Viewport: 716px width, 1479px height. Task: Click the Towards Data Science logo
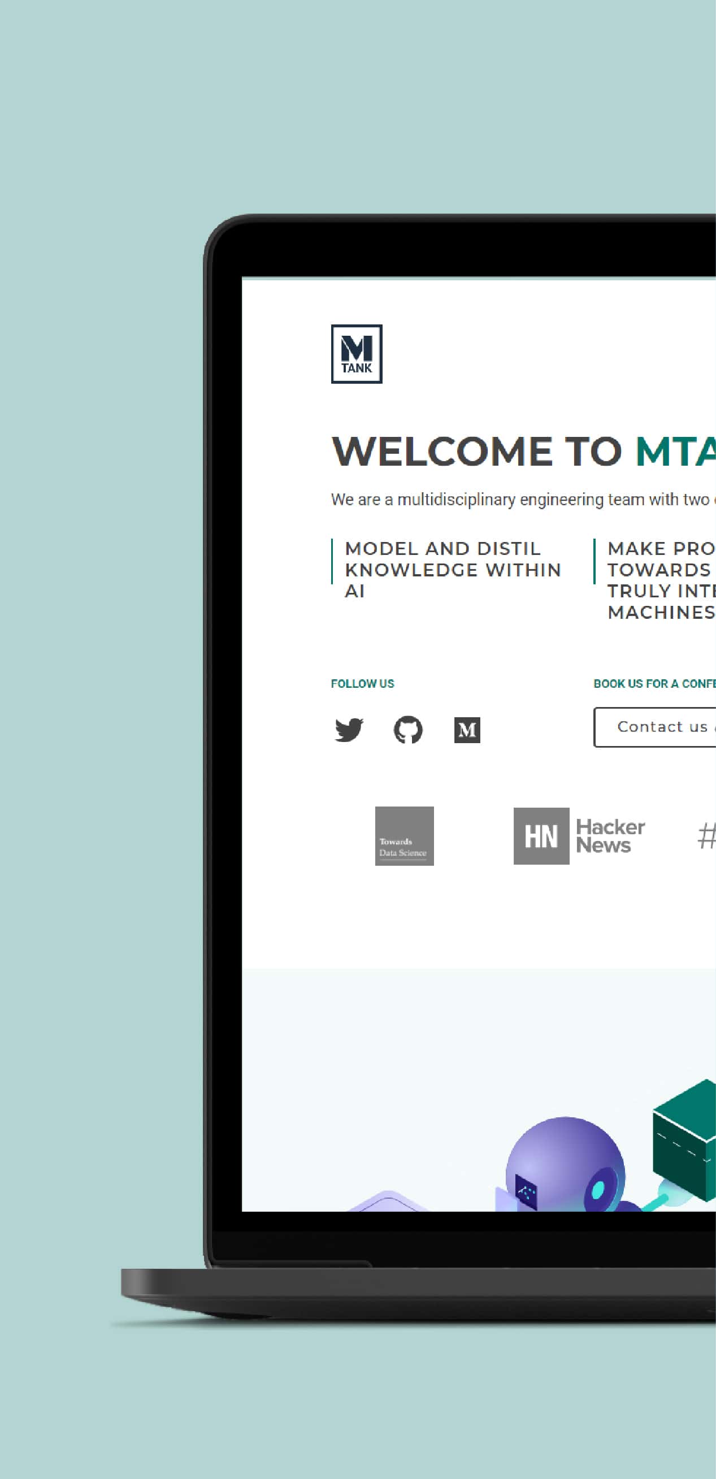coord(405,836)
